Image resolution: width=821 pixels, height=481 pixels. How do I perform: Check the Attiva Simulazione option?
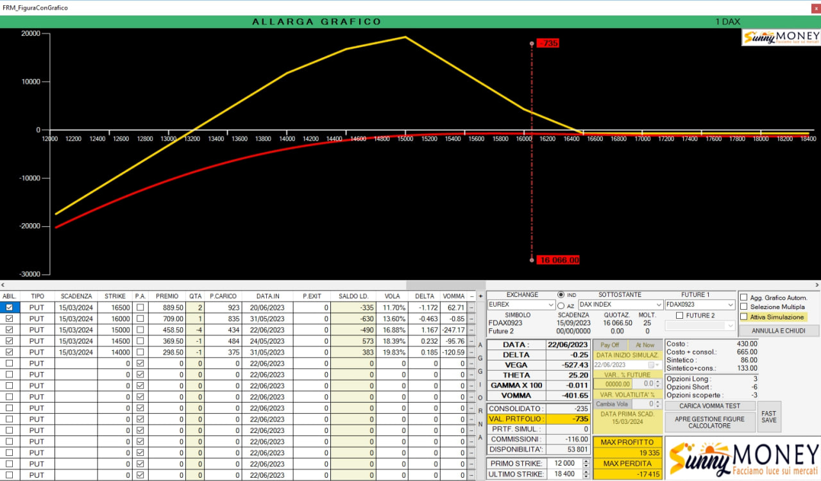[x=744, y=317]
